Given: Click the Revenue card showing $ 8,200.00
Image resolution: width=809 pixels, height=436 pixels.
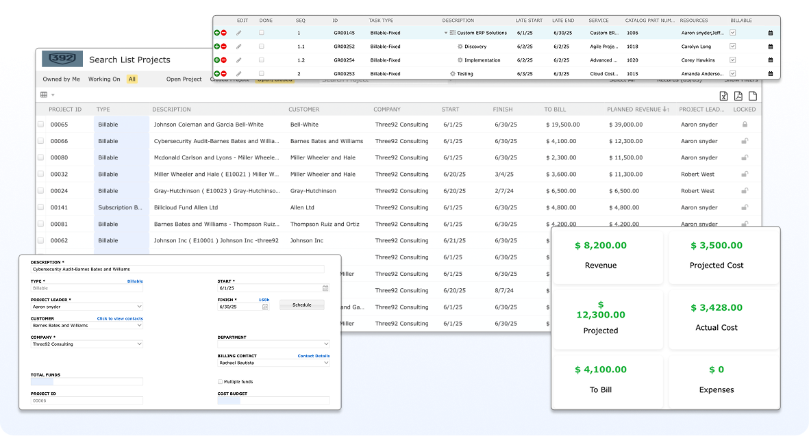Looking at the screenshot, I should pos(608,256).
